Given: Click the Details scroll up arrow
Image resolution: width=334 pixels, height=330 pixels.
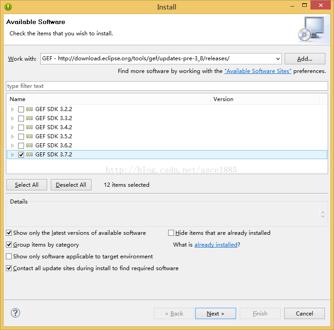Looking at the screenshot, I should click(x=323, y=213).
